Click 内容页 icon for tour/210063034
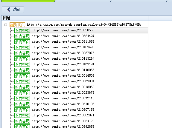This screenshot has height=128, width=172. click(x=22, y=81)
